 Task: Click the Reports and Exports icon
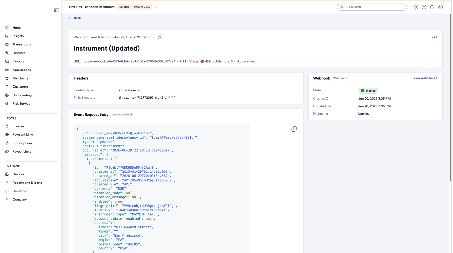tap(7, 183)
